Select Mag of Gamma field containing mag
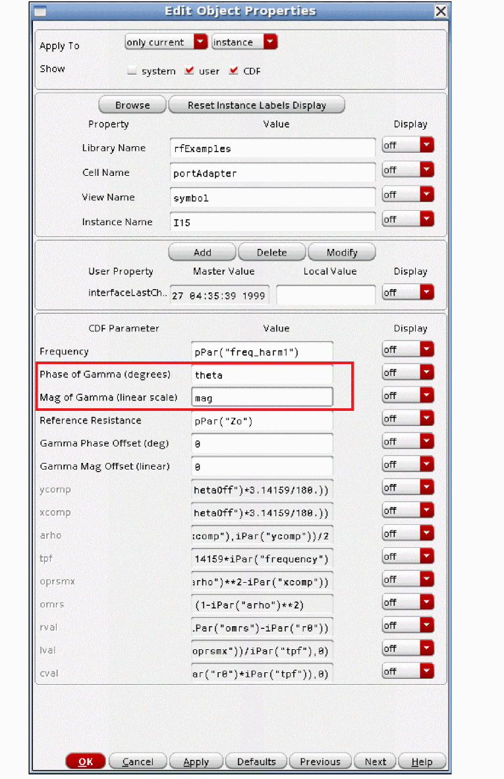504x779 pixels. (262, 398)
